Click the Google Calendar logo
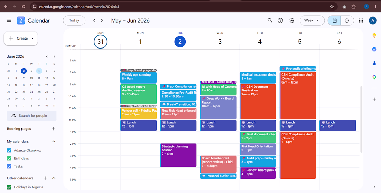This screenshot has height=193, width=381. pos(21,20)
